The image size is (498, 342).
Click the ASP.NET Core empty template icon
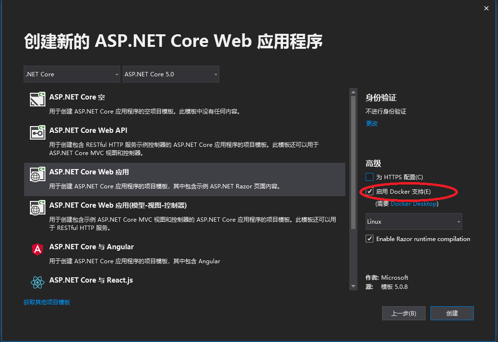click(x=38, y=99)
